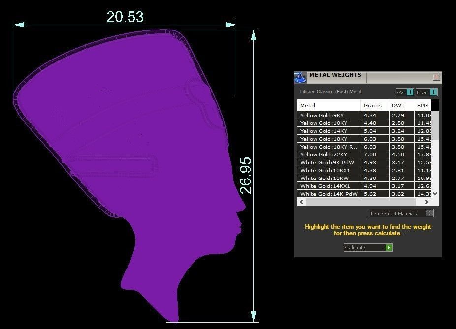Click the horizontal scroll-right arrow
This screenshot has height=329, width=456.
coord(427,202)
